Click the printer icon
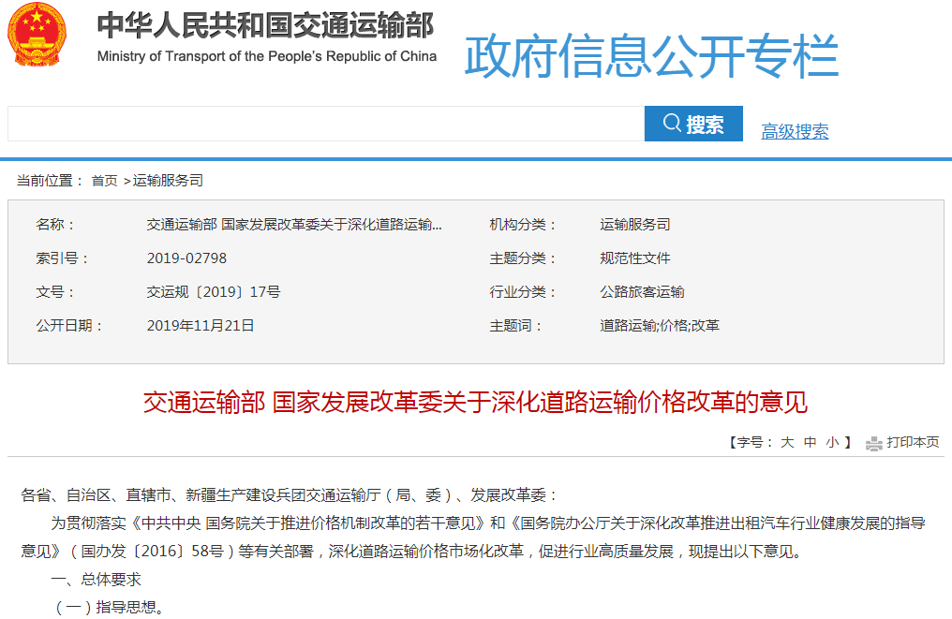This screenshot has height=619, width=952. (873, 444)
